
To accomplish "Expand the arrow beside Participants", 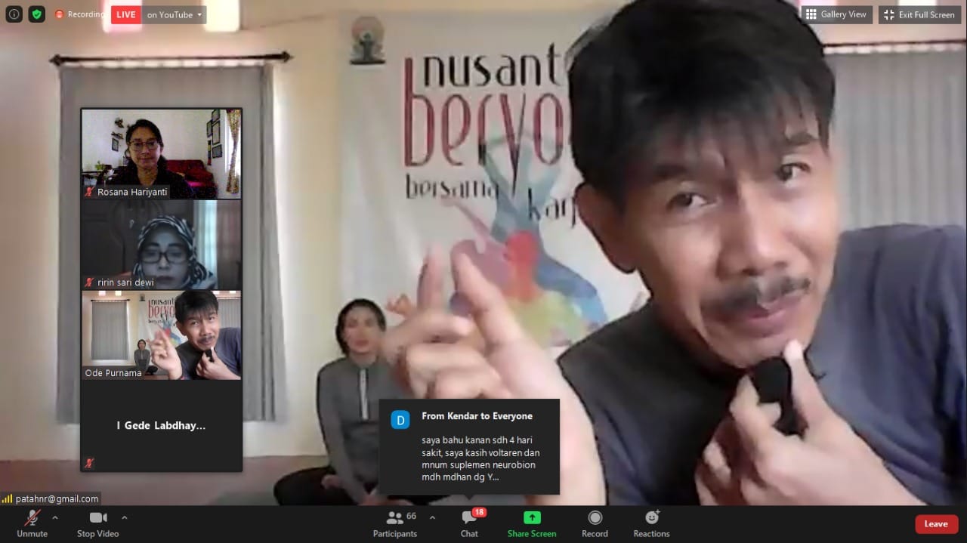I will coord(432,517).
